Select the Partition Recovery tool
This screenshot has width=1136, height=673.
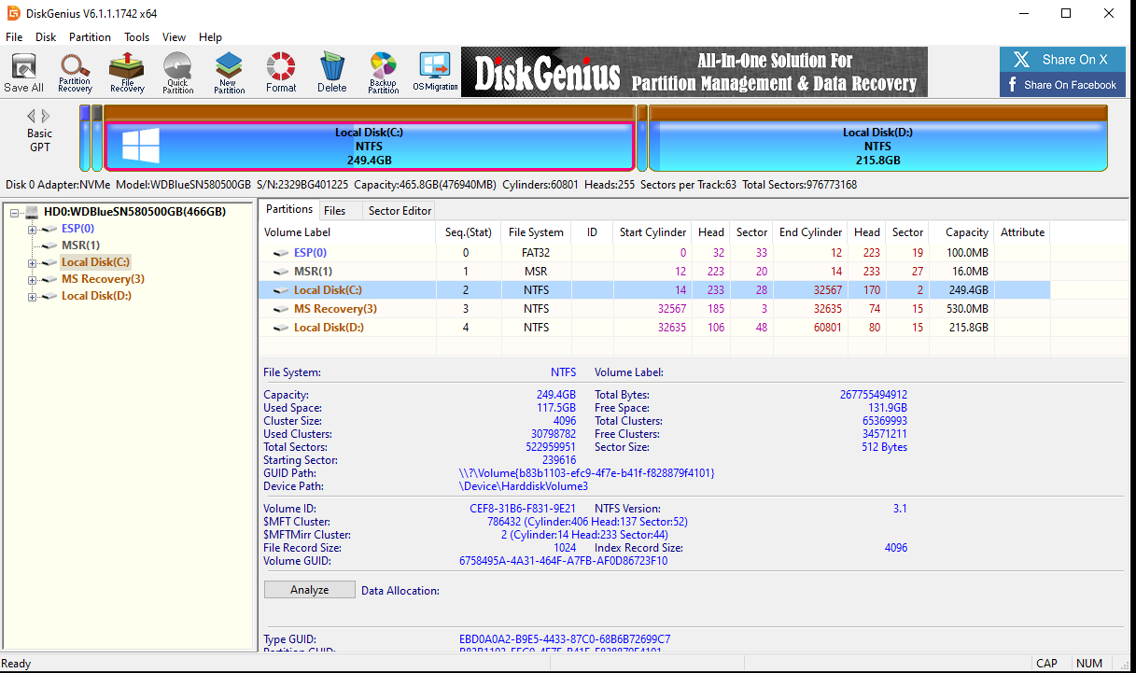click(75, 72)
